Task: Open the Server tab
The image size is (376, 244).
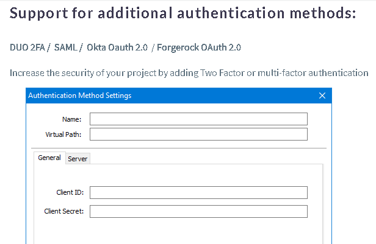Action: tap(78, 159)
